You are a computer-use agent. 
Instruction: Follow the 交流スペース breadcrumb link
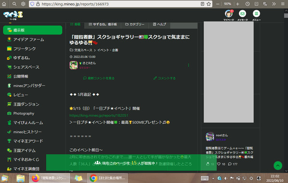point(83,50)
